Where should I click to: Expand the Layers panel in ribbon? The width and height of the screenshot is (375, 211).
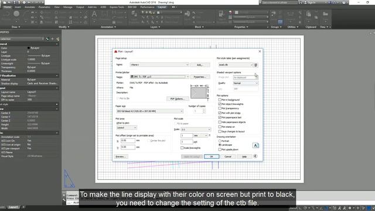155,27
